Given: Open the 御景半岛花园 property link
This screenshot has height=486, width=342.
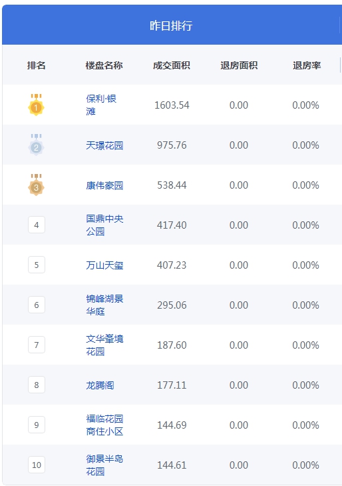Looking at the screenshot, I should click(104, 465).
